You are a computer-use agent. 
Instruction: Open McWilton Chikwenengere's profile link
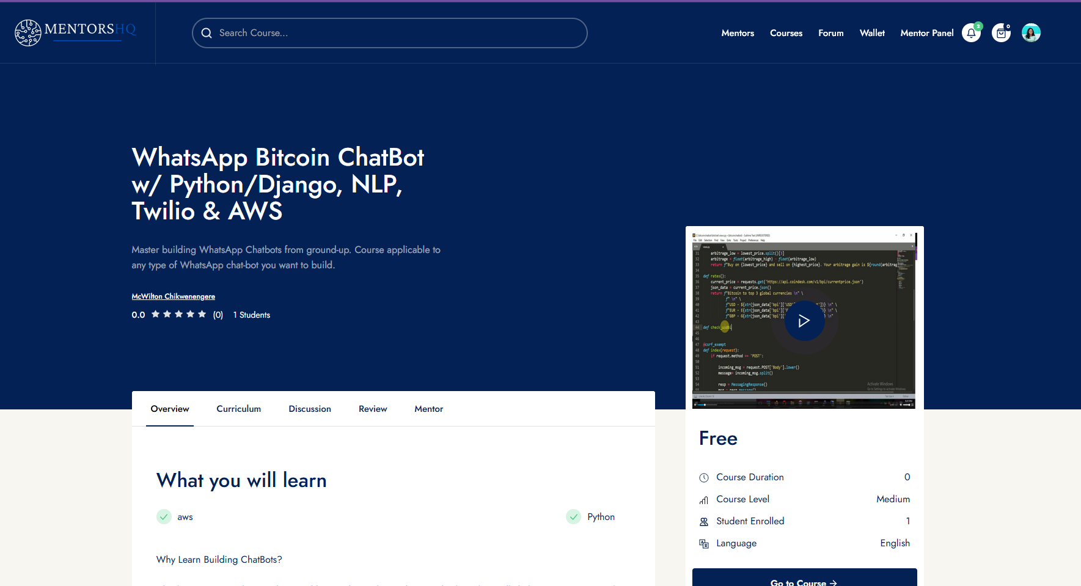(174, 296)
